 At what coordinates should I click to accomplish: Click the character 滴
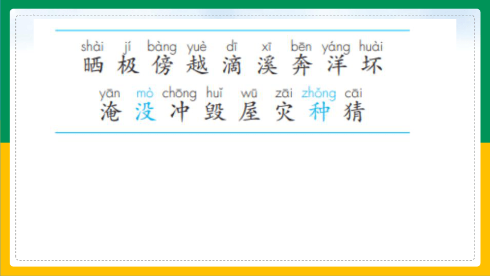[x=232, y=66]
